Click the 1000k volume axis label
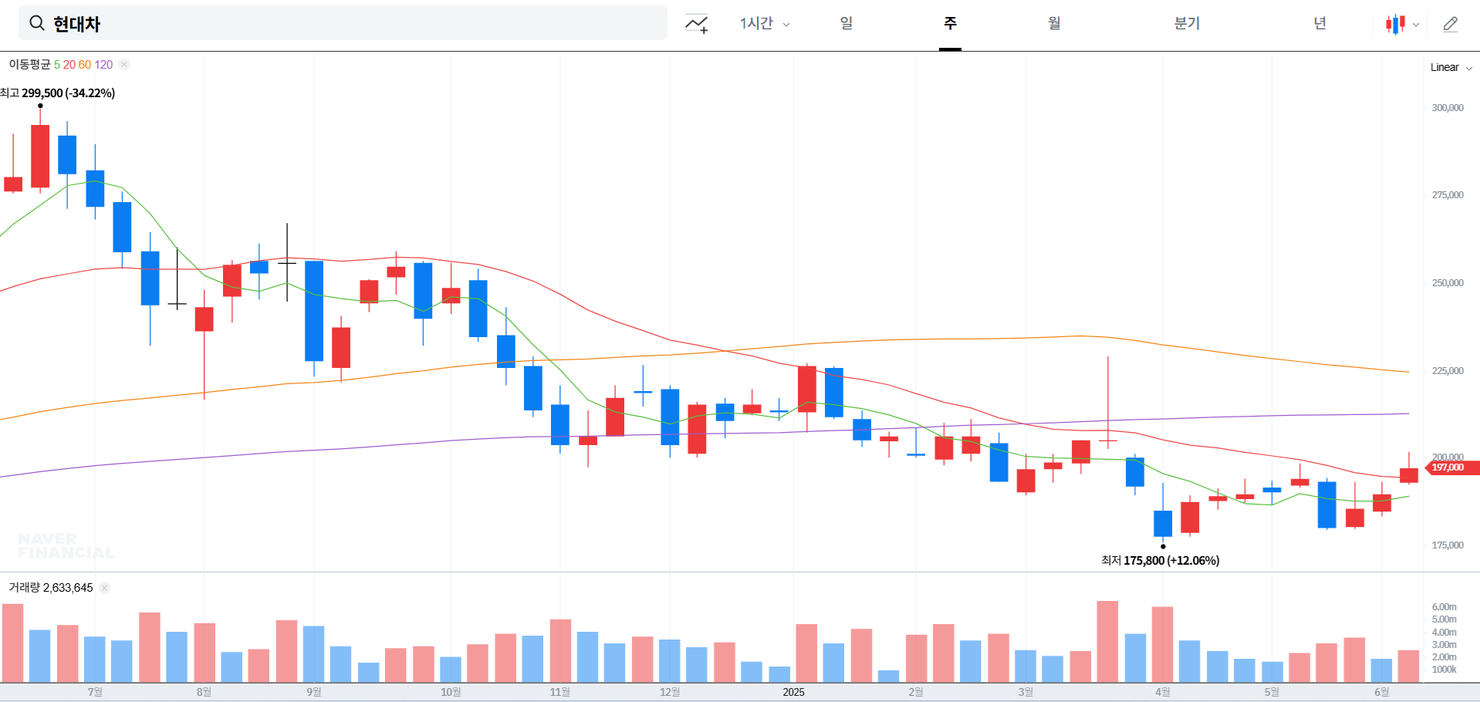 tap(1444, 669)
